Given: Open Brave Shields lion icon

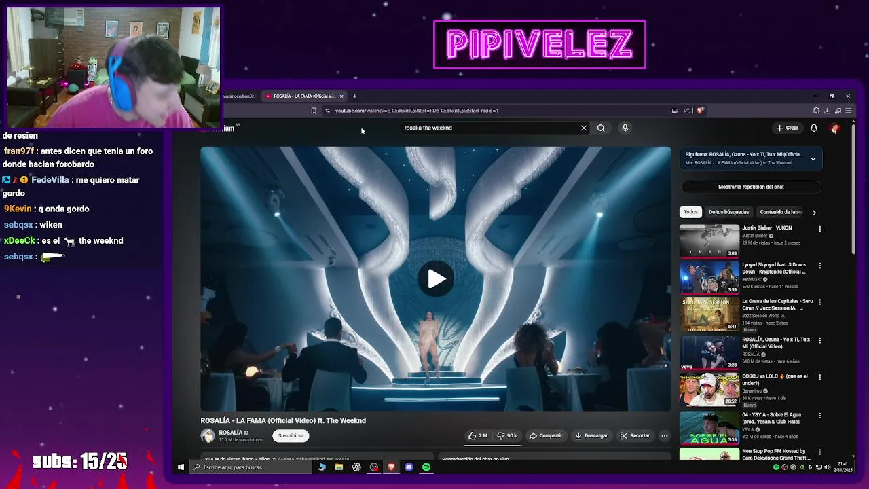Looking at the screenshot, I should [x=700, y=110].
